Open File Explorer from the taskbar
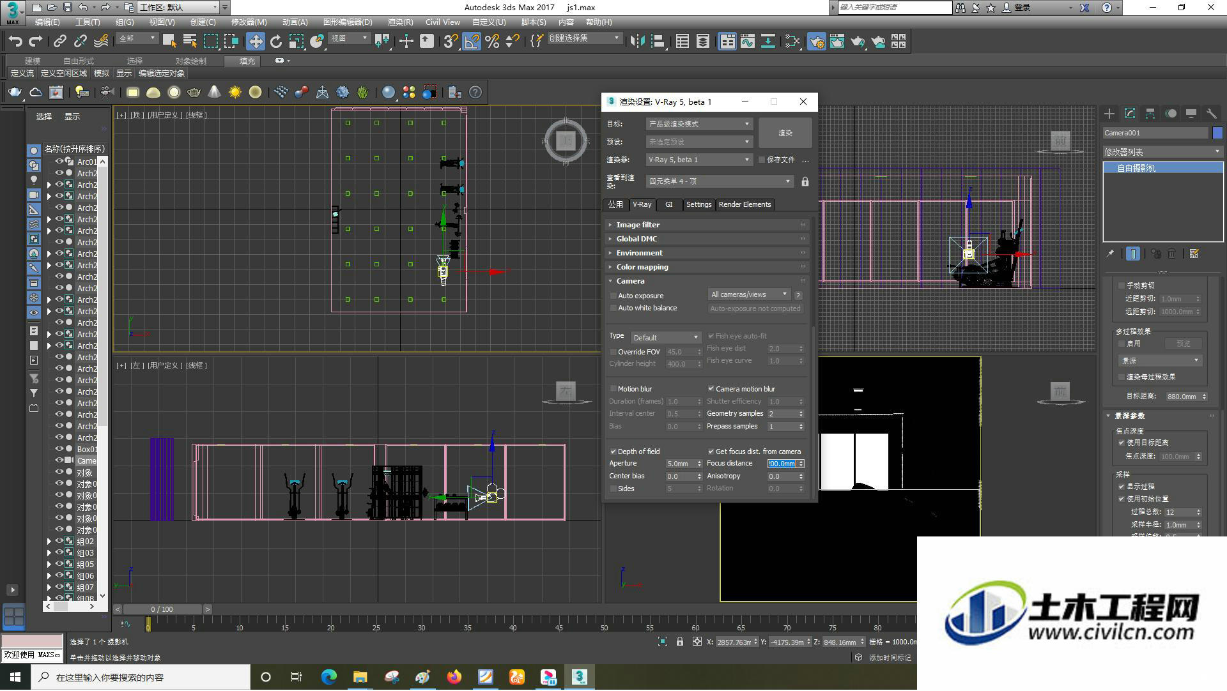This screenshot has width=1227, height=691. point(360,677)
